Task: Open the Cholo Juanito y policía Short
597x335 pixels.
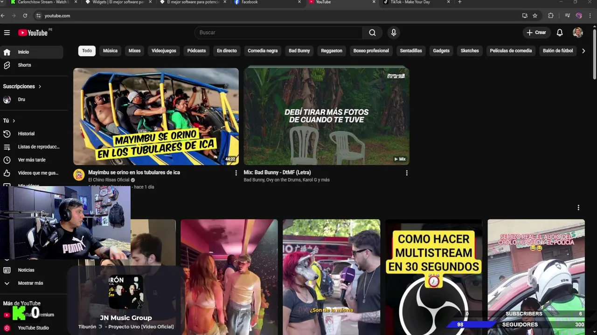Action: 536,277
